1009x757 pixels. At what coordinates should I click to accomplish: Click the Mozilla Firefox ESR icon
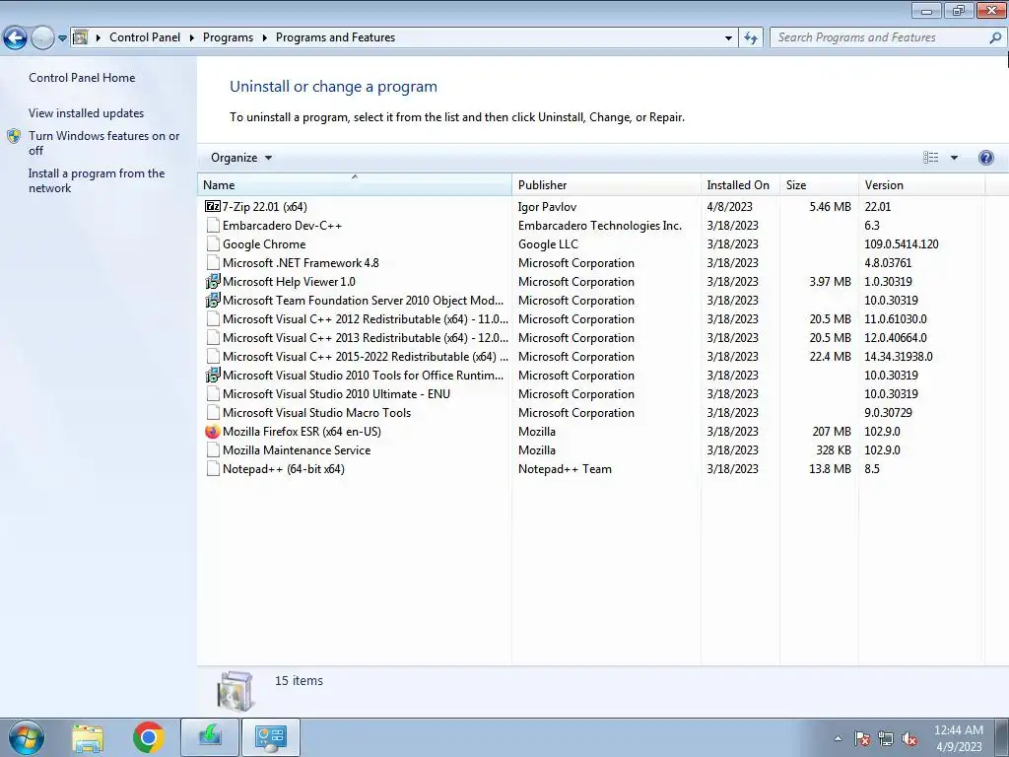coord(213,432)
